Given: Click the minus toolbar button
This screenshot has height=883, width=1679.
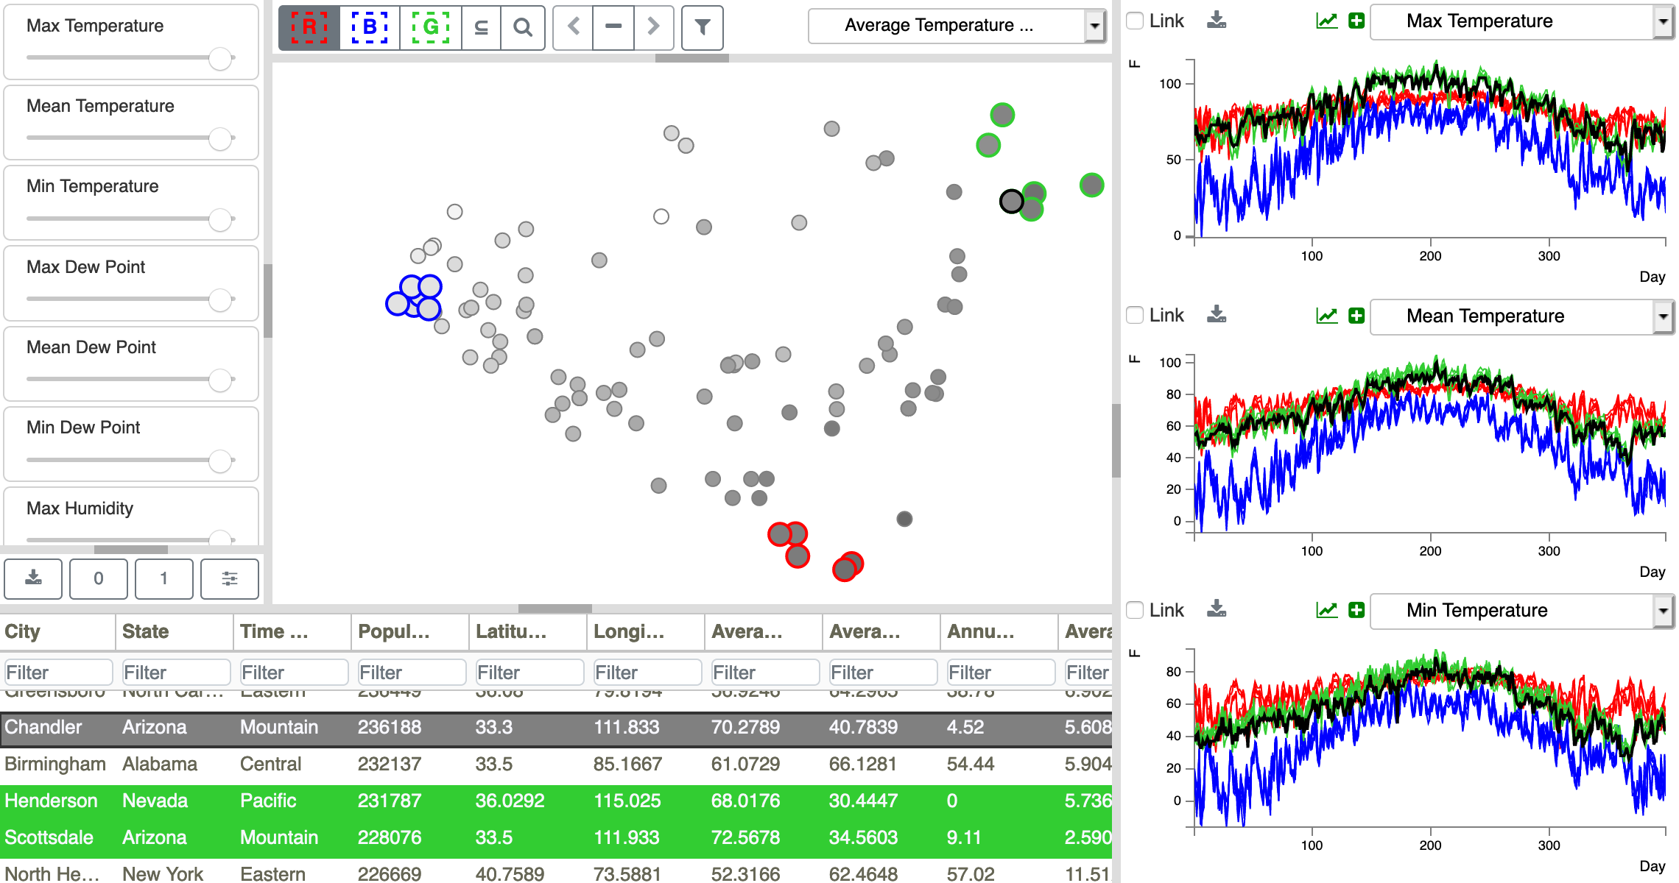Looking at the screenshot, I should 613,27.
